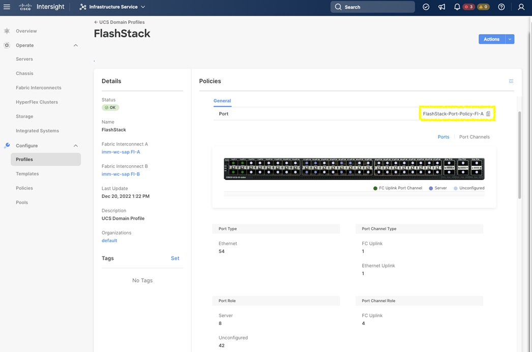The image size is (532, 352).
Task: Click the Port Channel Role header
Action: (420, 301)
